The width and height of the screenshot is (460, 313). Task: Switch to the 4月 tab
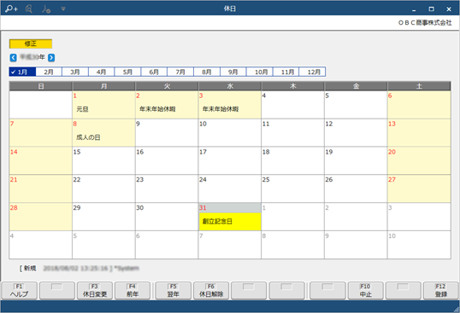102,72
